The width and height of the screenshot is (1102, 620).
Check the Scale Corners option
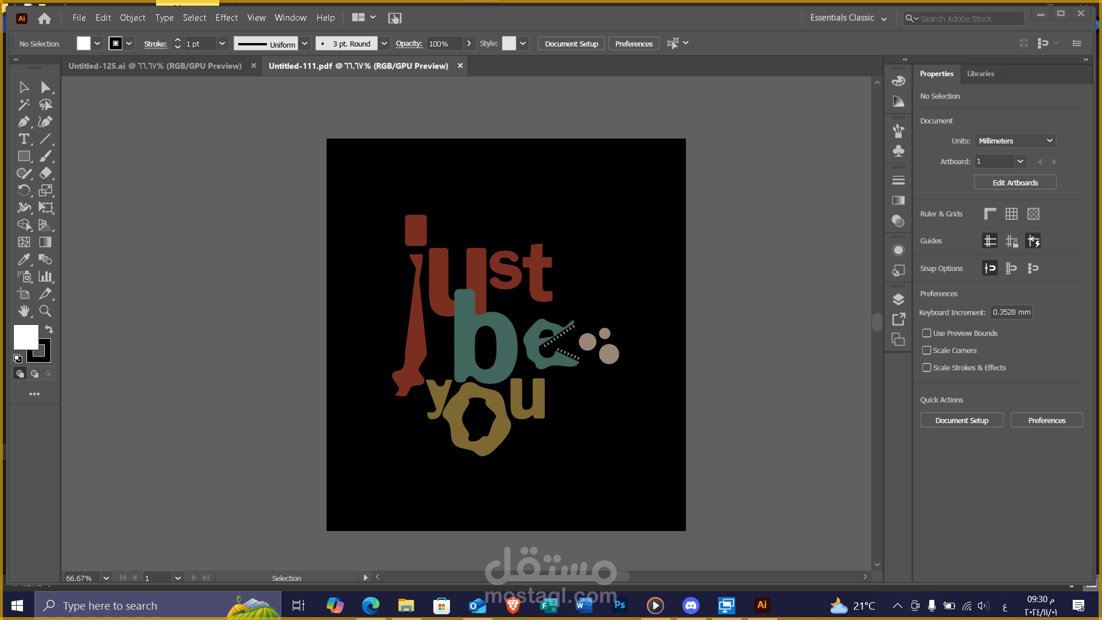click(926, 350)
